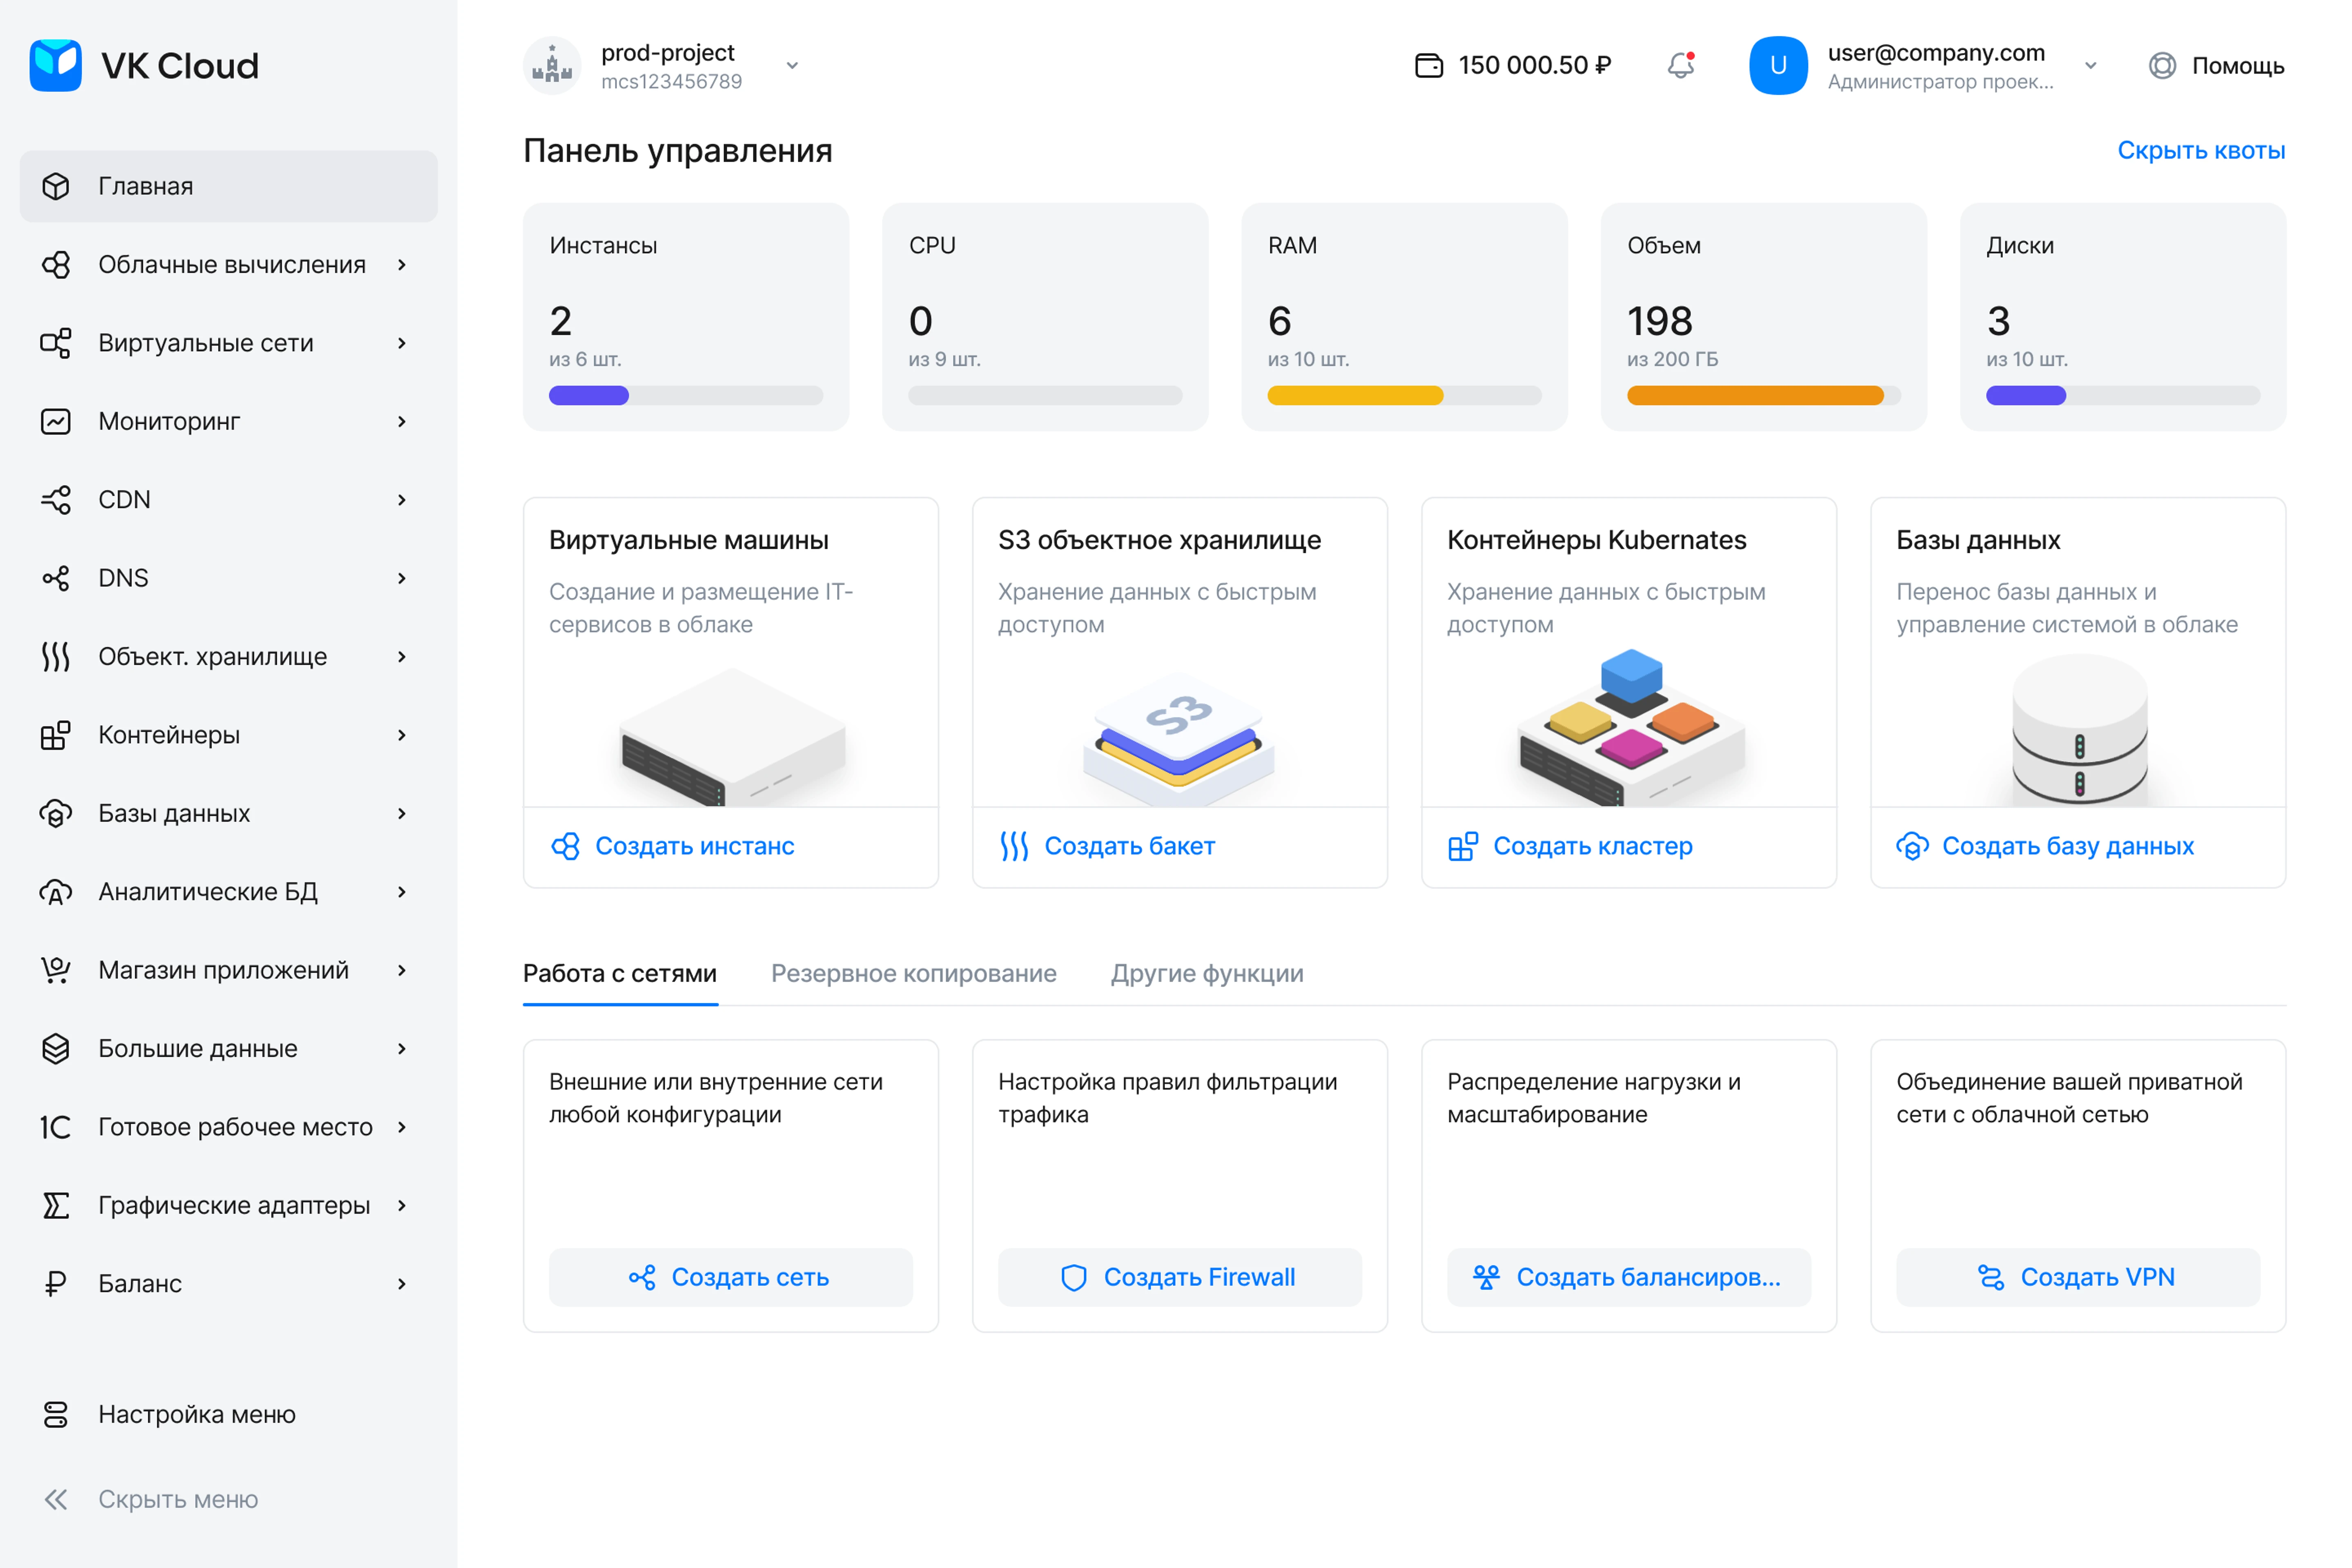Click Создать VPN button
This screenshot has width=2352, height=1568.
click(x=2078, y=1277)
